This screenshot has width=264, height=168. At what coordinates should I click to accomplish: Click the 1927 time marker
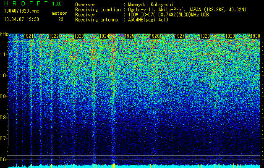click(180, 36)
